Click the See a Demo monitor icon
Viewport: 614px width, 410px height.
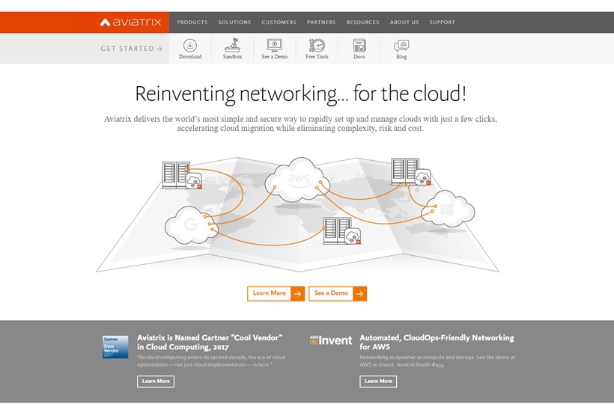tap(275, 46)
